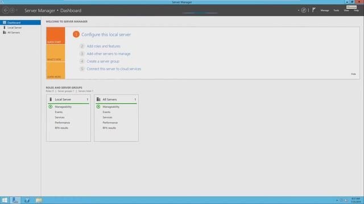364x204 pixels.
Task: Click Events in All Servers tile
Action: click(106, 112)
